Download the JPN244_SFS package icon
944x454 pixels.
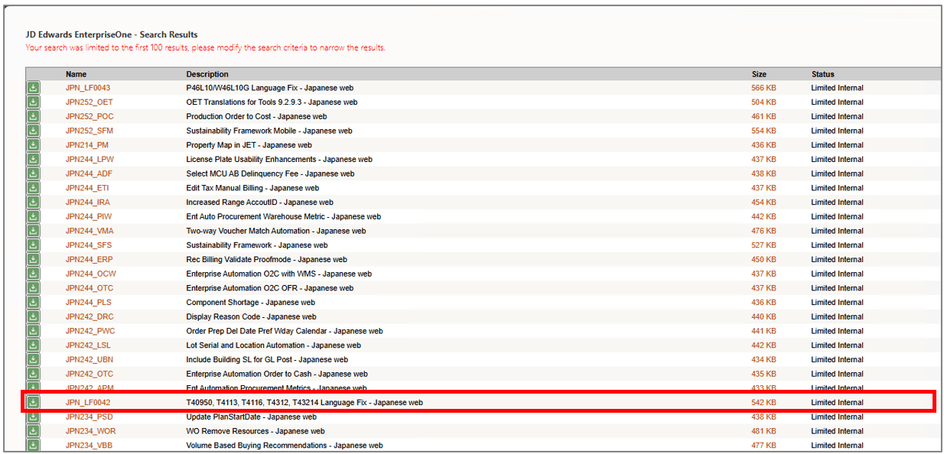click(33, 245)
